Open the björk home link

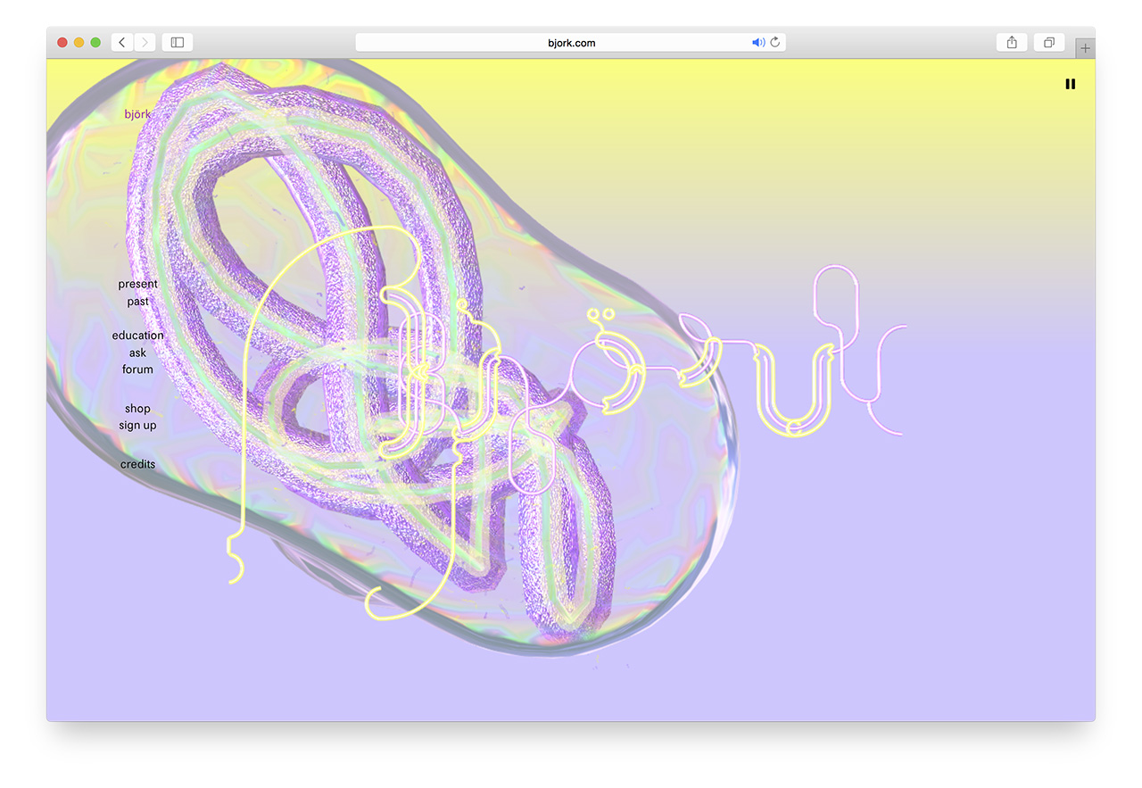(x=137, y=114)
